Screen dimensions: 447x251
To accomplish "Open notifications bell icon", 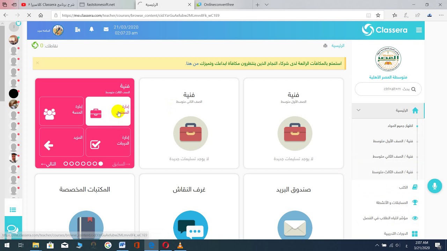I will (x=91, y=30).
